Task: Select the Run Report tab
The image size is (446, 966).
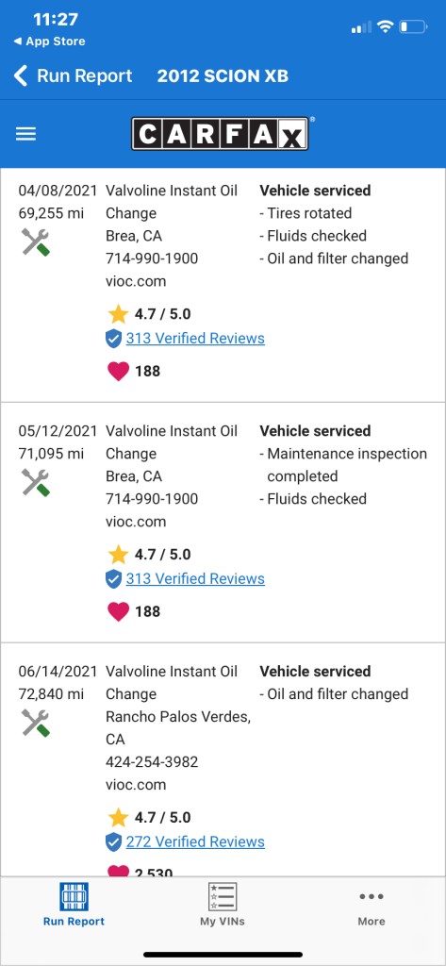Action: 74,905
